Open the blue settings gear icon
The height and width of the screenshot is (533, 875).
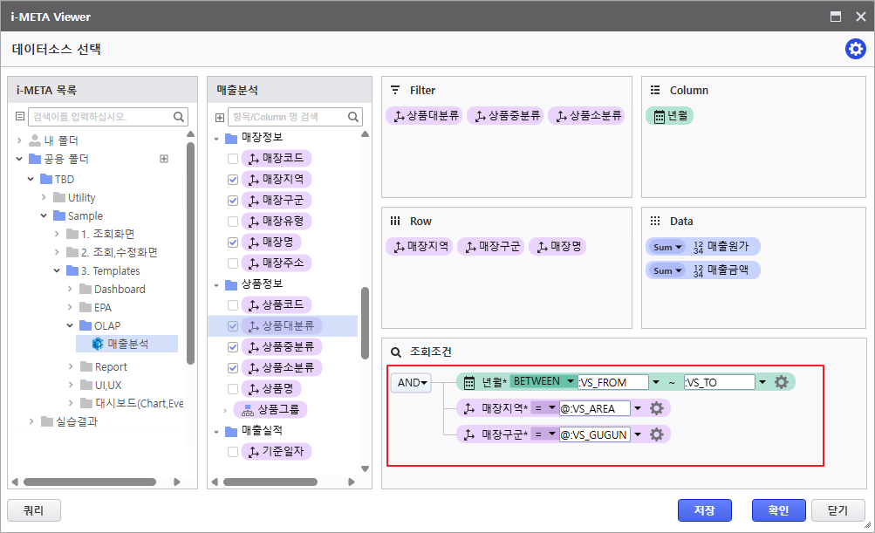855,49
